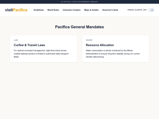This screenshot has height=119, width=159.
Task: Open the Guidelines menu item
Action: point(39,10)
